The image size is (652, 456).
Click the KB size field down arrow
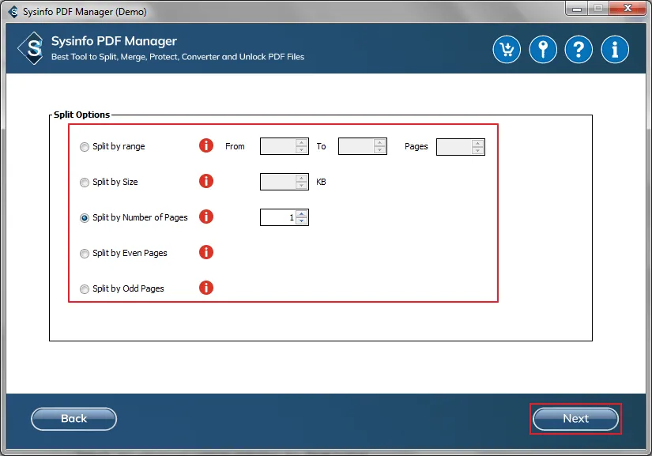point(301,186)
